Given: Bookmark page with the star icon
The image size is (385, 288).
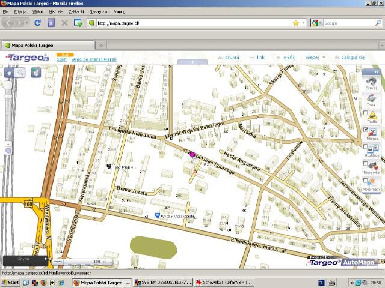Looking at the screenshot, I should point(295,23).
